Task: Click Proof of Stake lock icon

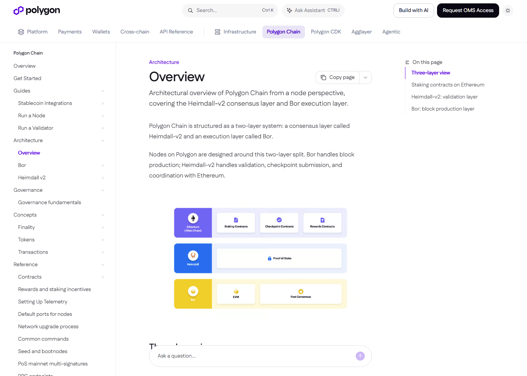Action: [x=270, y=258]
